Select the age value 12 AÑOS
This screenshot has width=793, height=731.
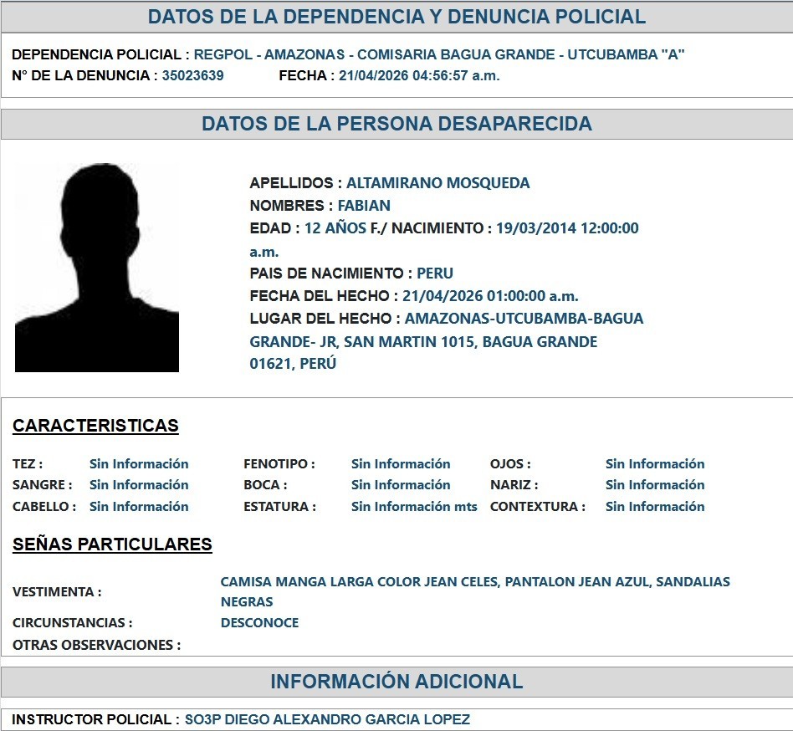335,228
